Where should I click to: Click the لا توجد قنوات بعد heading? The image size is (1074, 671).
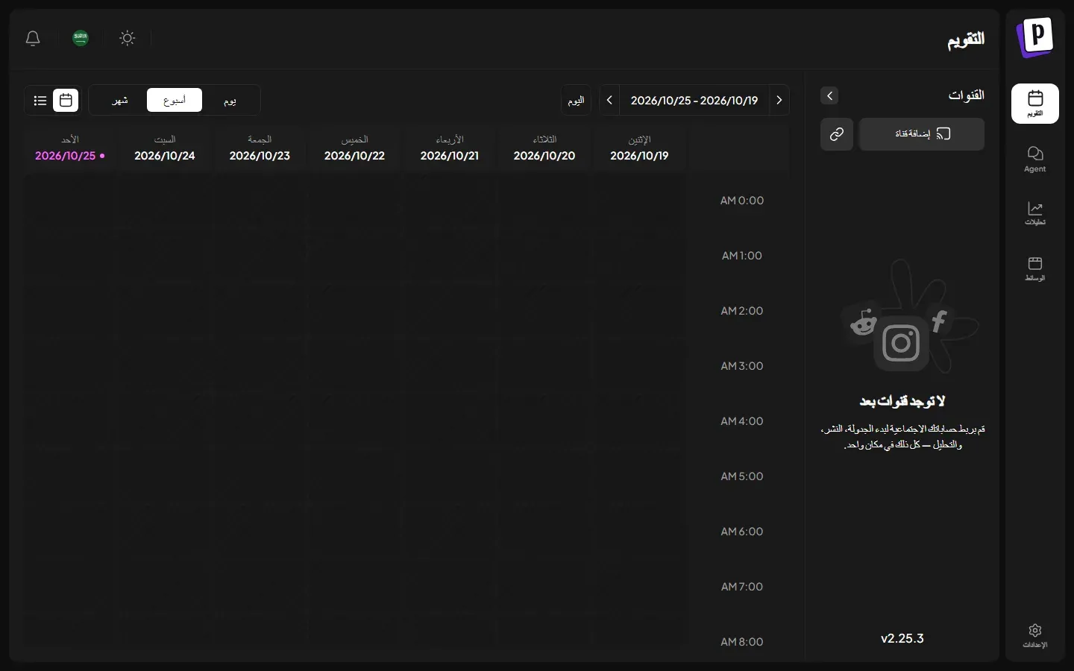[902, 401]
